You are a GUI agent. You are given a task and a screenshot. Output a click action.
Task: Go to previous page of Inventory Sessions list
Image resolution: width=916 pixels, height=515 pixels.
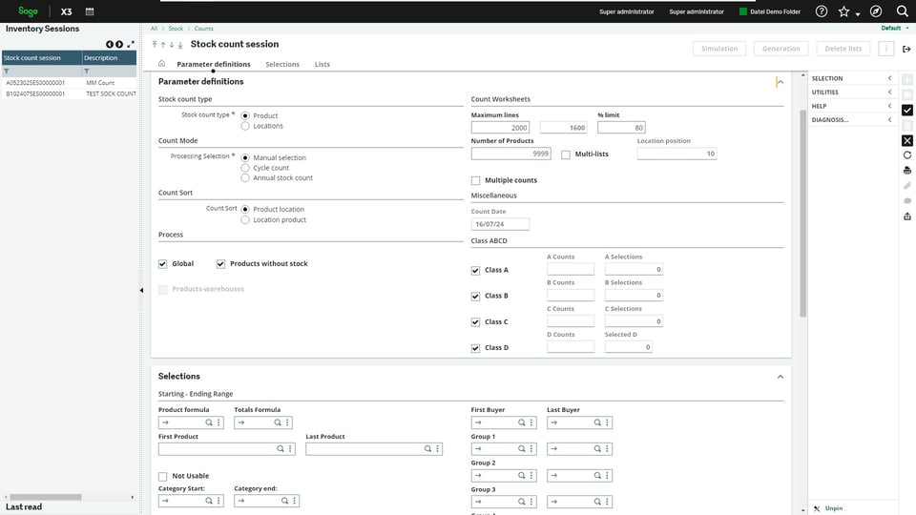pyautogui.click(x=109, y=45)
